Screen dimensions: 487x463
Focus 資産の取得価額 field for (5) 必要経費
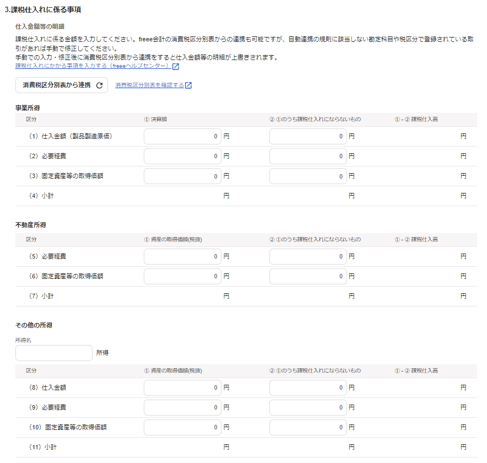coord(182,257)
